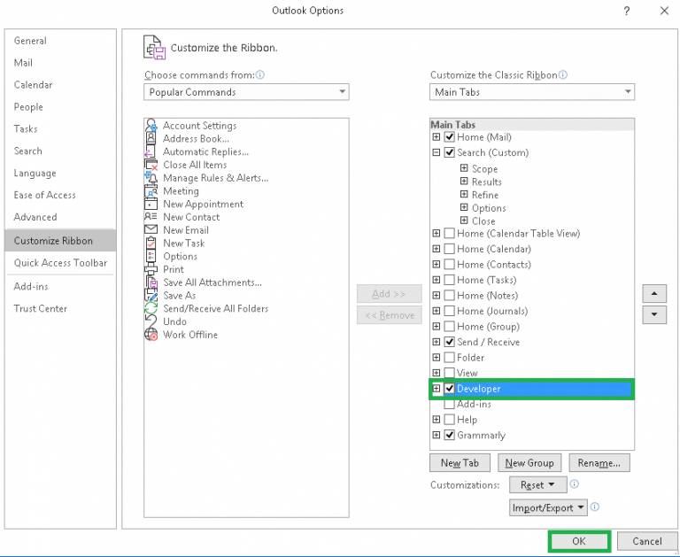Uncheck the Grammarly checkbox
Screen dimensions: 680x557
coord(450,435)
